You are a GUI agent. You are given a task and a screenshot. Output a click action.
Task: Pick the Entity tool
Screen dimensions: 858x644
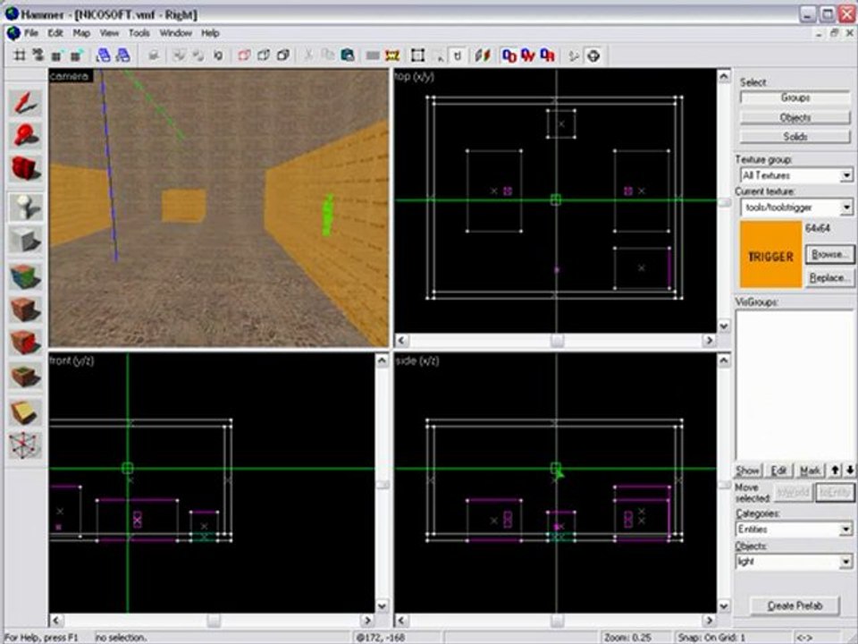click(x=26, y=207)
